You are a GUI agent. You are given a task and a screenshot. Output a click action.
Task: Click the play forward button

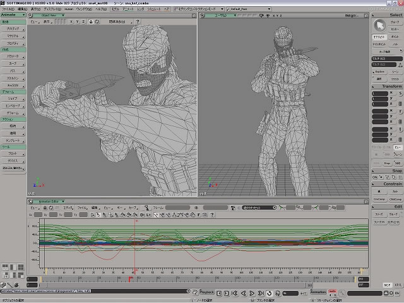pyautogui.click(x=251, y=293)
